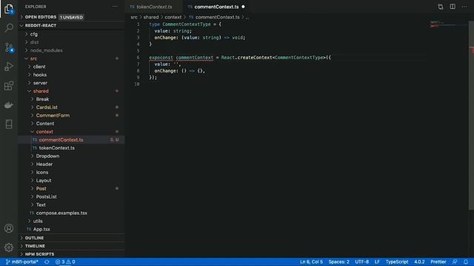Open tokenContext.ts in the file tree
This screenshot has width=474, height=266.
(56, 148)
